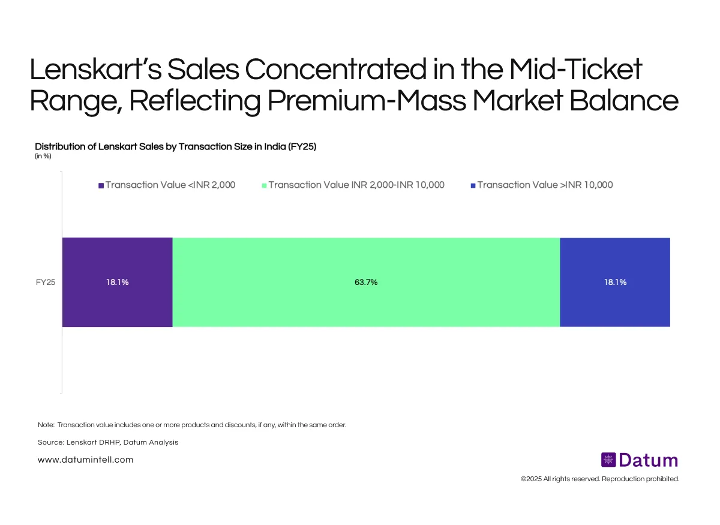Click the "Distribution of Lenskart Sales" chart subtitle
Screen dimensions: 720x525
[175, 146]
